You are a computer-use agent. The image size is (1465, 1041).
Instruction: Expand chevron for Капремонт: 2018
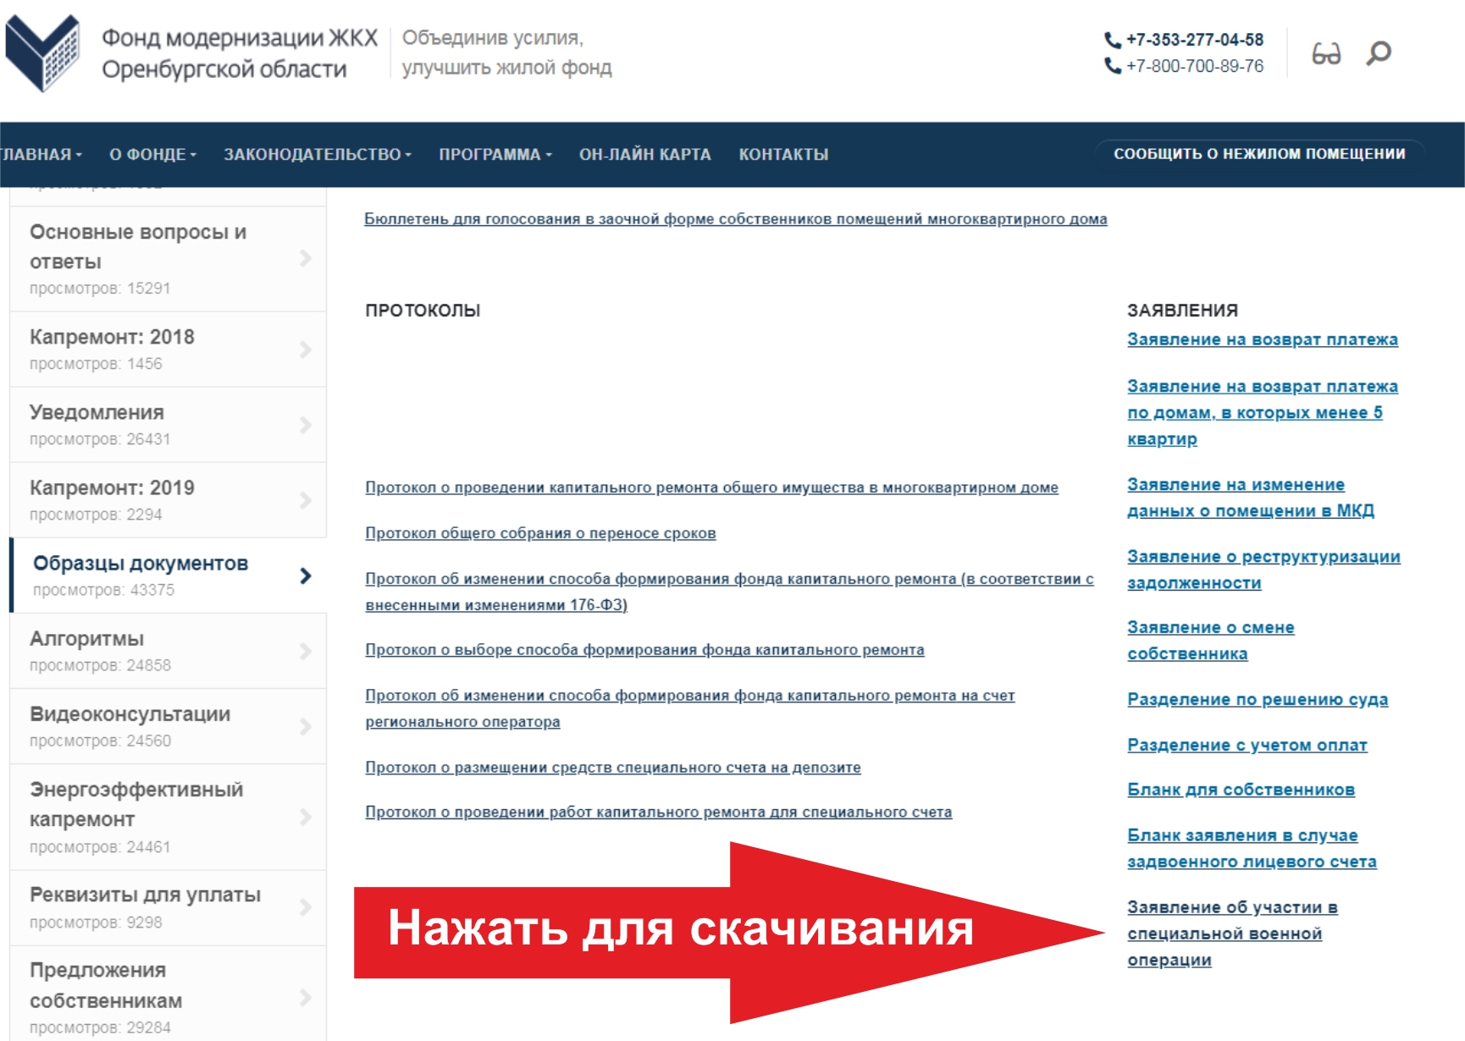pos(306,349)
